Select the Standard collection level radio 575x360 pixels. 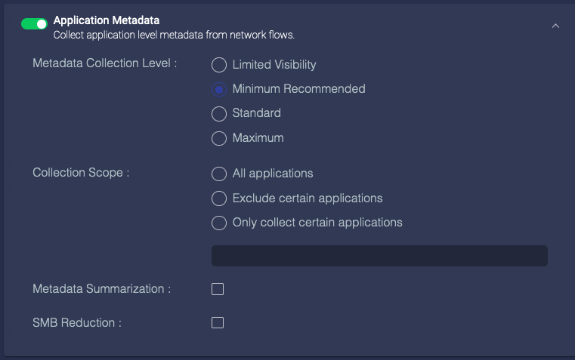pos(219,113)
